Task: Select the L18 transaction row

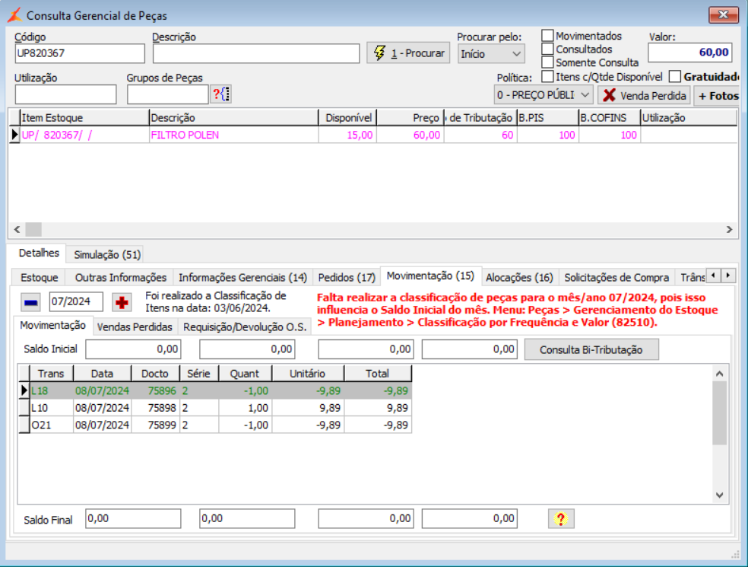Action: (x=215, y=390)
